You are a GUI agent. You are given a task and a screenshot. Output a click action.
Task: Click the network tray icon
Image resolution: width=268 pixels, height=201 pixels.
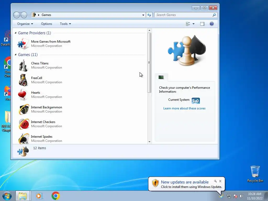229,196
